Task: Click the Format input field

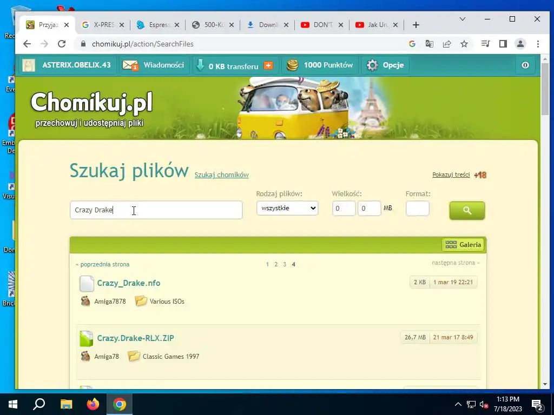Action: click(x=417, y=208)
